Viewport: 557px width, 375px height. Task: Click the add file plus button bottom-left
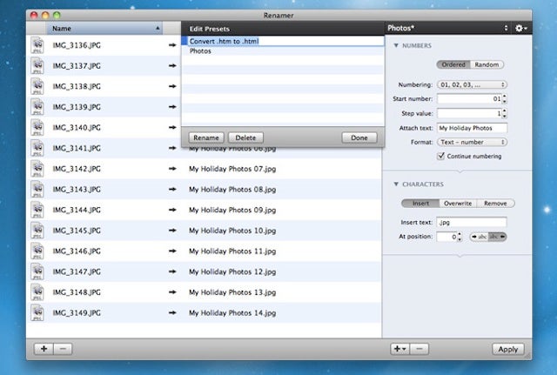click(44, 348)
